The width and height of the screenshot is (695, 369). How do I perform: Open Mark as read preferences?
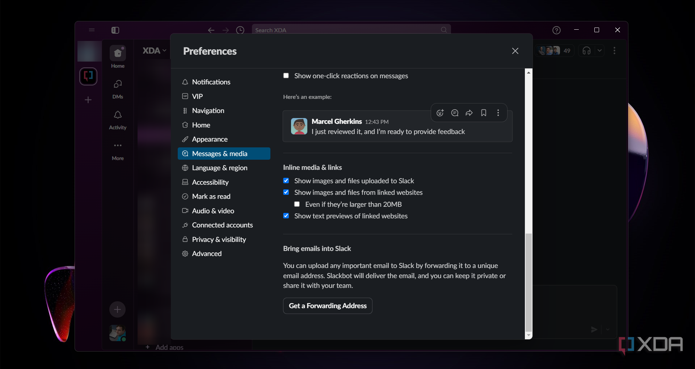click(224, 196)
